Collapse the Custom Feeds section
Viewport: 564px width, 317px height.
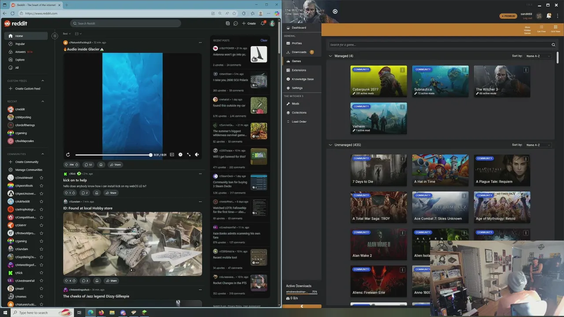tap(43, 81)
